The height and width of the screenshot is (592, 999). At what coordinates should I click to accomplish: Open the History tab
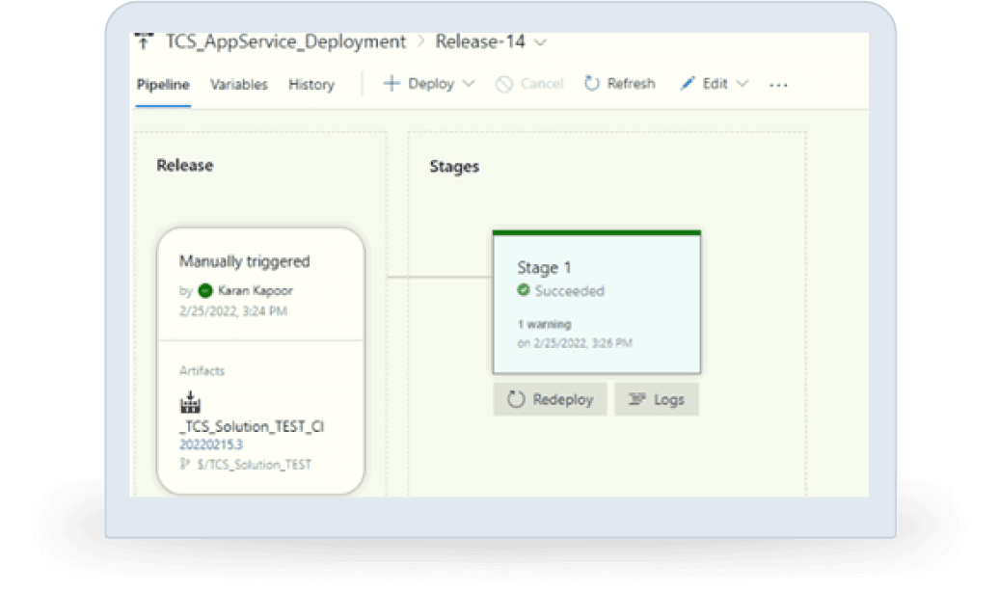click(311, 85)
